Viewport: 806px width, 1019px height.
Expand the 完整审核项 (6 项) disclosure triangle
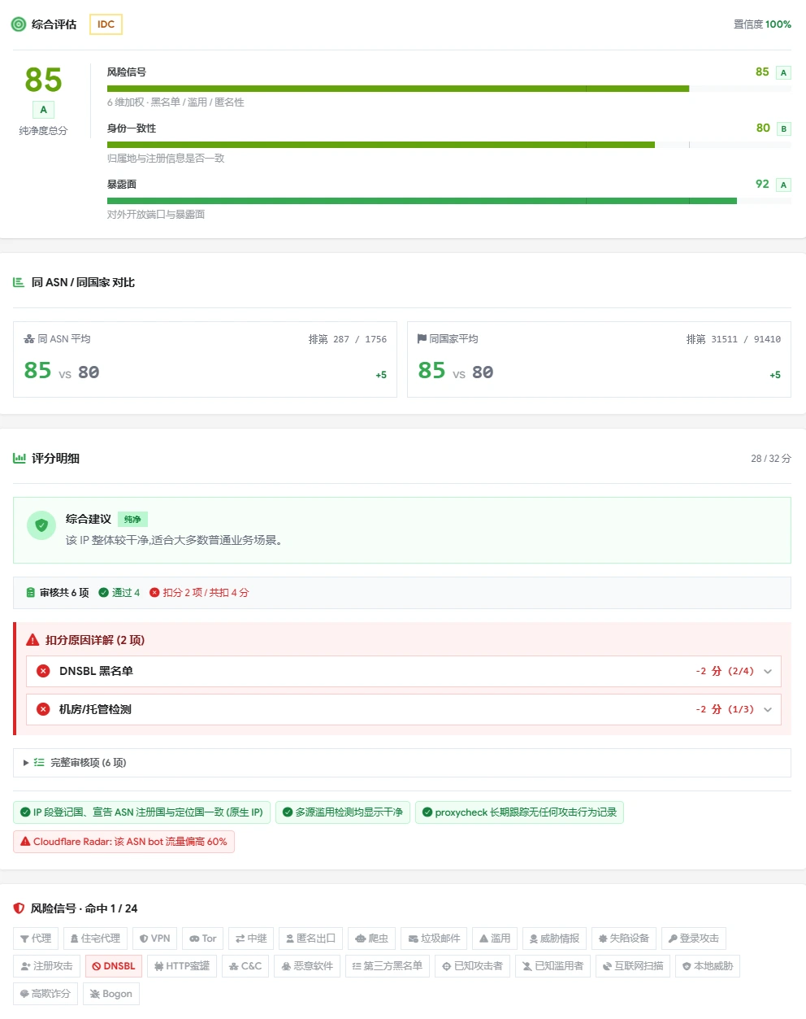click(x=26, y=763)
